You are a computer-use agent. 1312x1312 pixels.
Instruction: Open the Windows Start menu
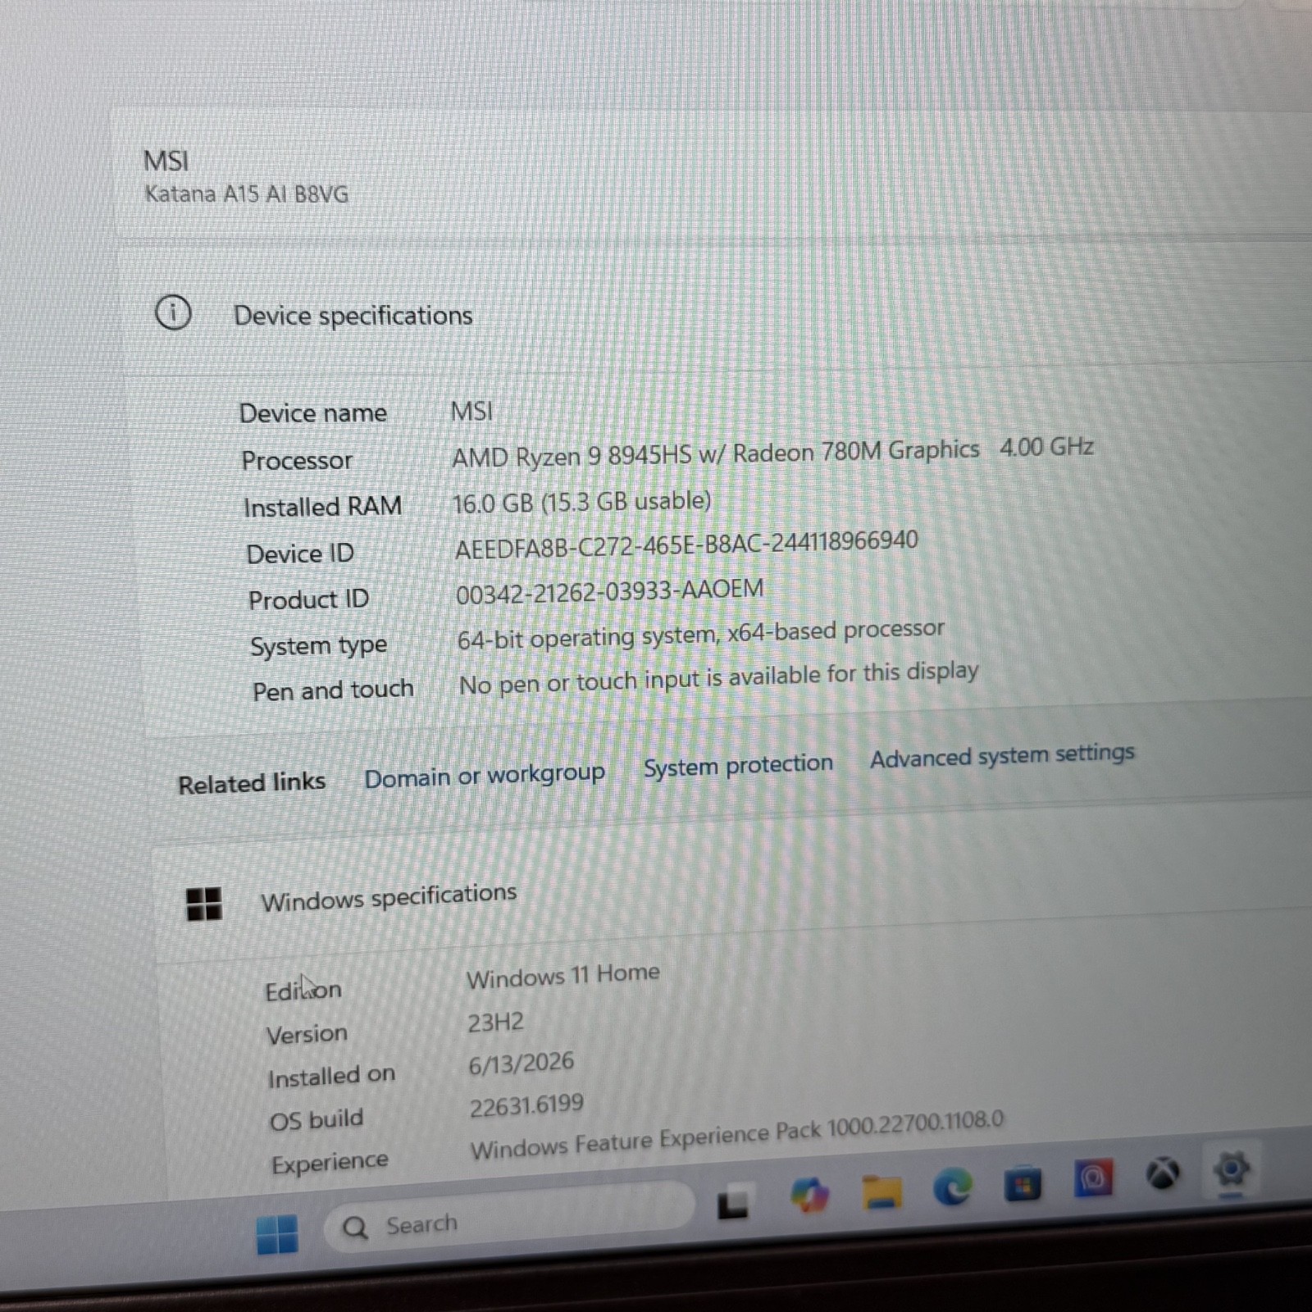[x=277, y=1233]
